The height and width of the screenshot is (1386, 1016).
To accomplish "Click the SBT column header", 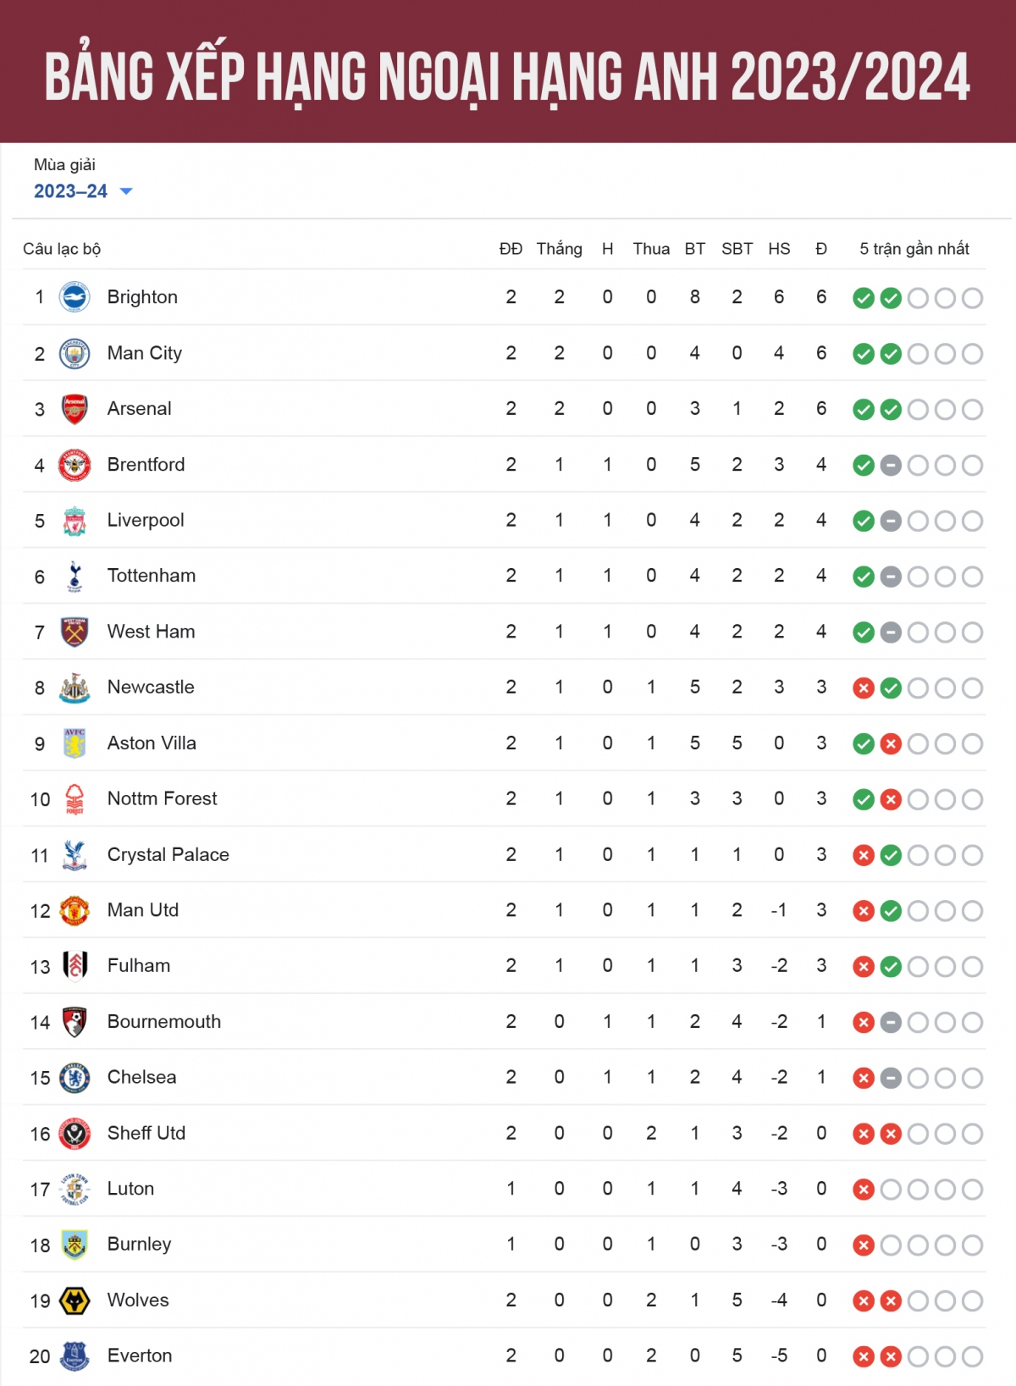I will 737,249.
